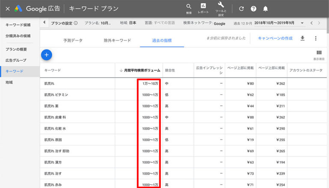Click the sort arrow beside 月間平均検索ボリューム

(x=121, y=70)
